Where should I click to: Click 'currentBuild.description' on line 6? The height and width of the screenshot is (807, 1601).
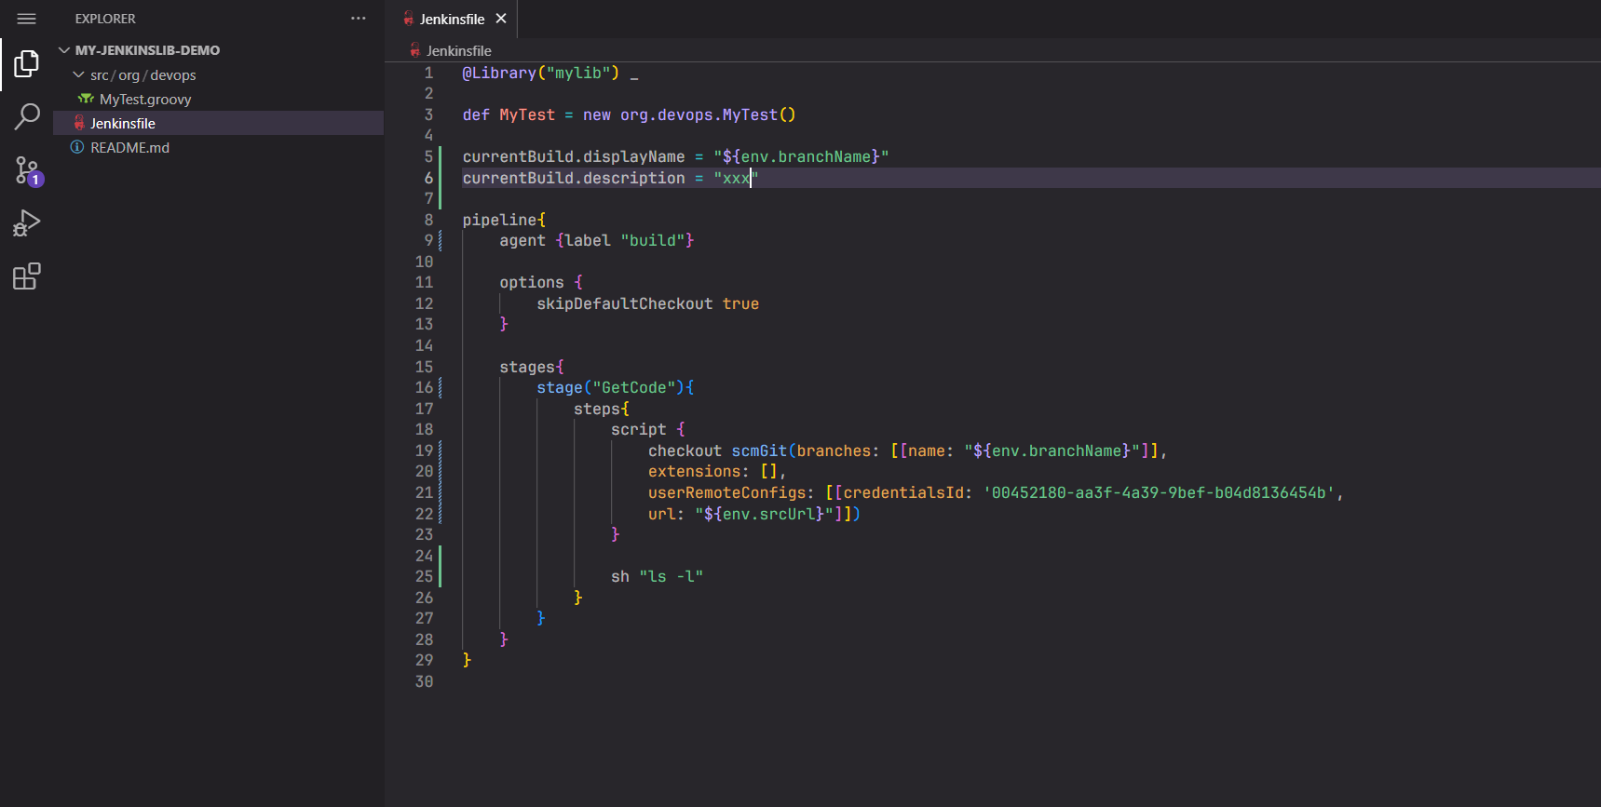tap(574, 178)
